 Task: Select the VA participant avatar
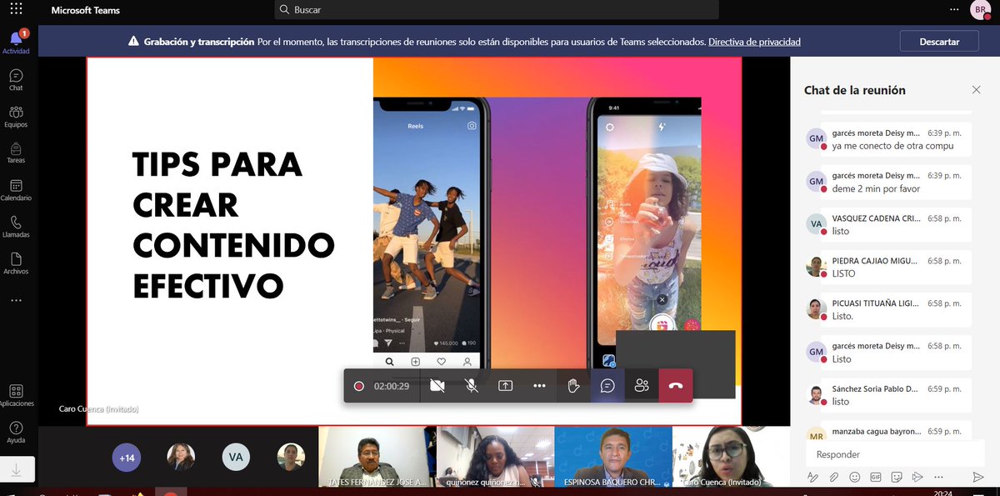(236, 457)
